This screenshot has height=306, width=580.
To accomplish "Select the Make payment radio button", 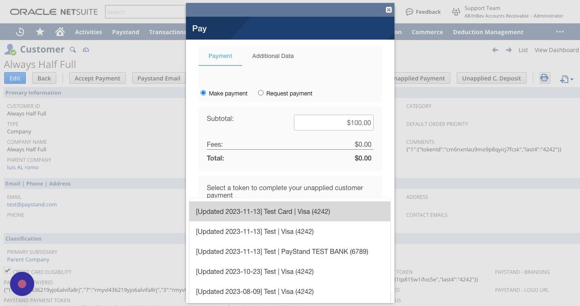I will coord(203,93).
